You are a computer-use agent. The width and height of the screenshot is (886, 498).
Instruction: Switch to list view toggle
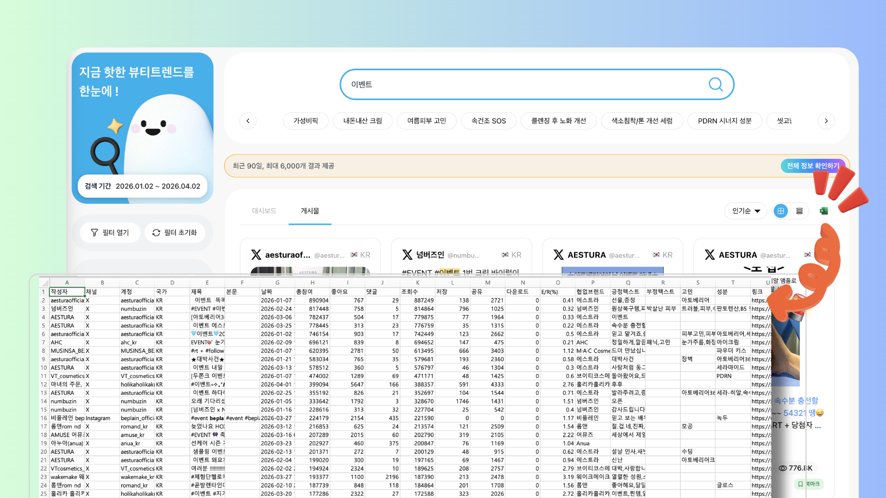799,211
